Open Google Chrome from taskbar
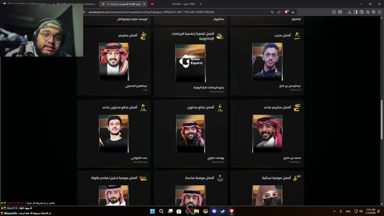Screen dimensions: 384x216 (205, 211)
